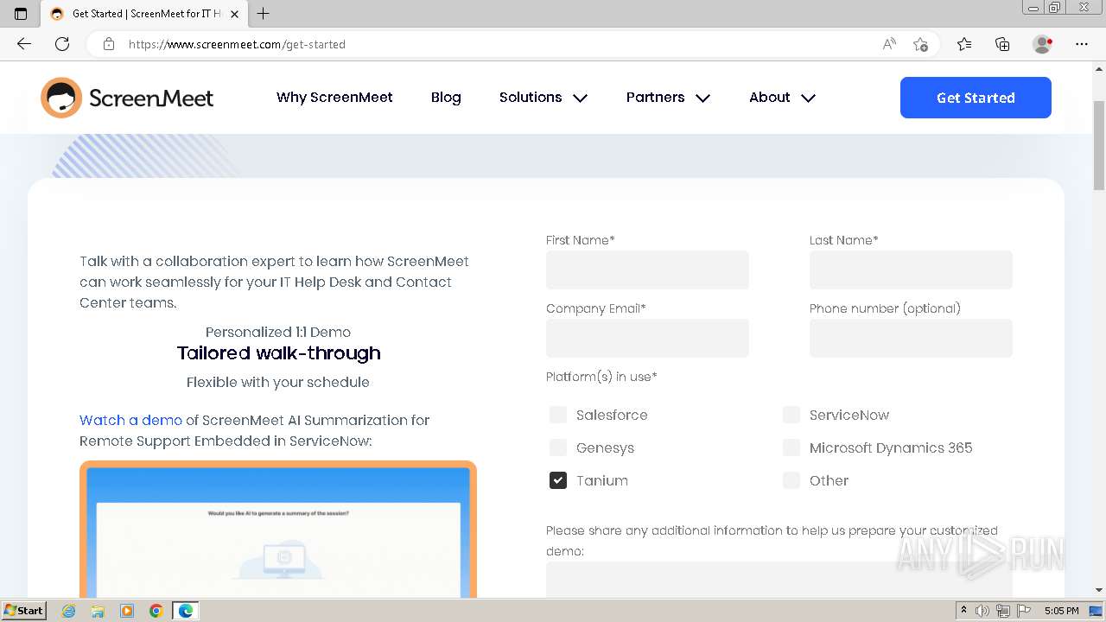Check the Genesys platform checkbox
The height and width of the screenshot is (622, 1106).
click(x=558, y=447)
